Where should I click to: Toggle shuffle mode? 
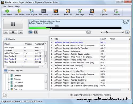pos(36,32)
